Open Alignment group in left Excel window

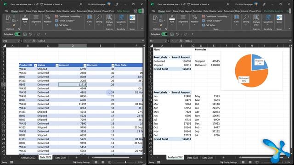pyautogui.click(x=36, y=19)
